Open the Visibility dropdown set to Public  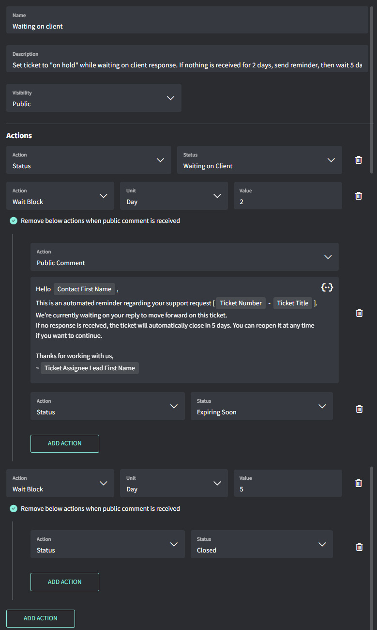pos(94,98)
